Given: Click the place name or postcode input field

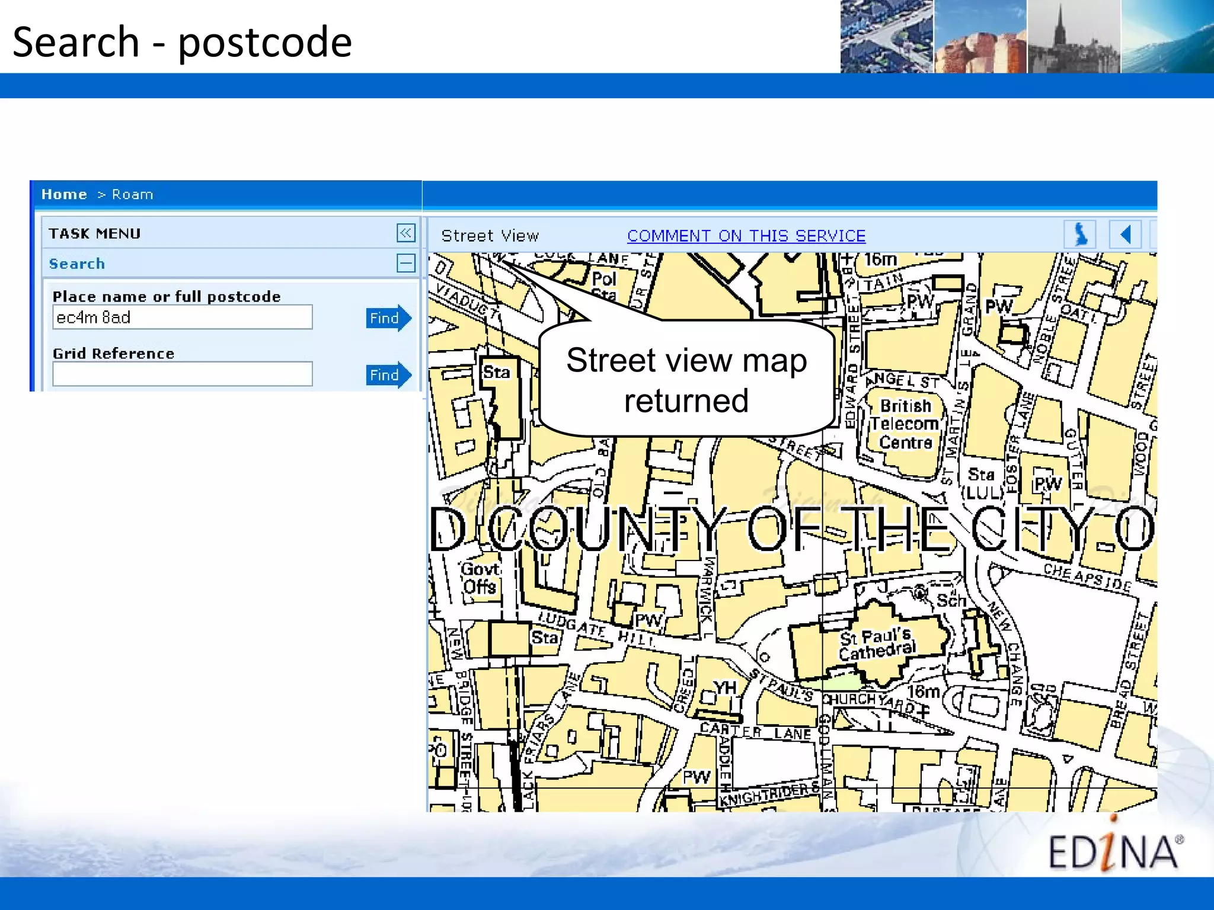Looking at the screenshot, I should coord(183,318).
